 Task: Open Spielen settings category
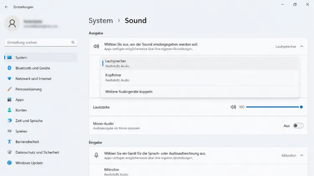41,131
